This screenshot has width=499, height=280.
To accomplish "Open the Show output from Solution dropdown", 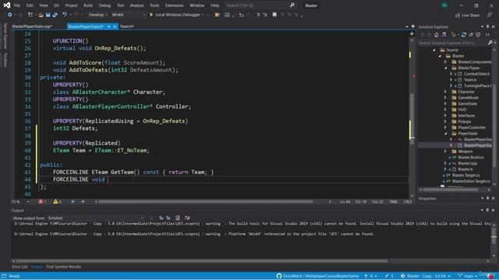I will tap(95, 218).
